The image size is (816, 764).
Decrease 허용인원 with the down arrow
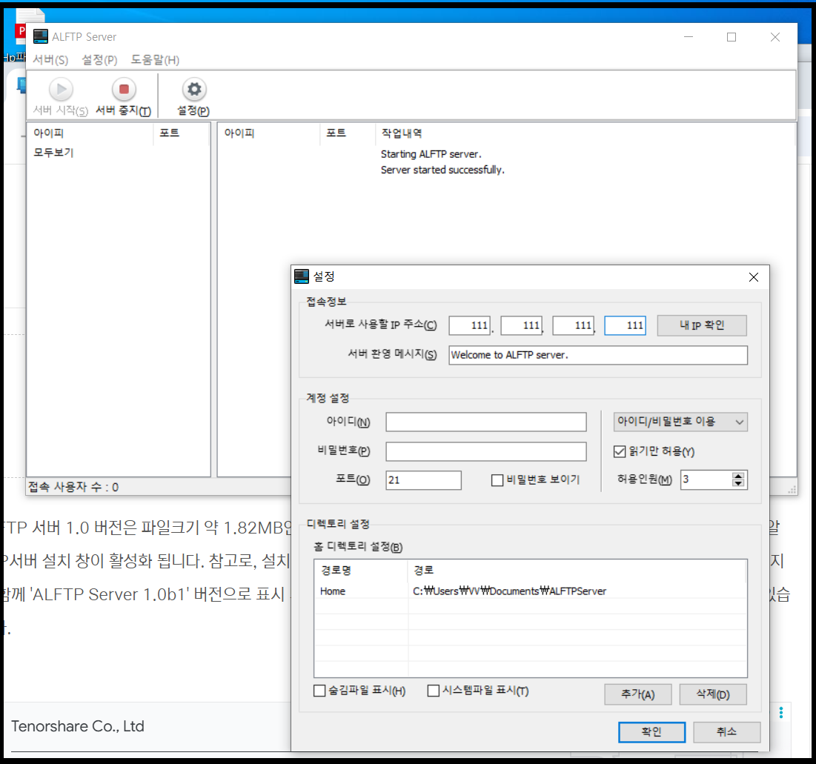pos(738,483)
